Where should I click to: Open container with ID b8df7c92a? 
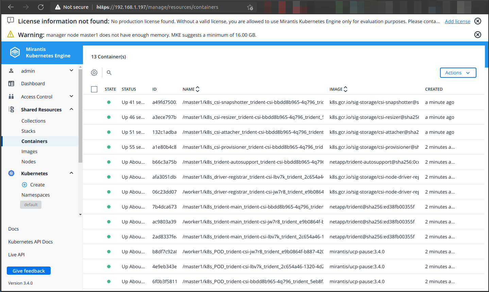pyautogui.click(x=164, y=252)
